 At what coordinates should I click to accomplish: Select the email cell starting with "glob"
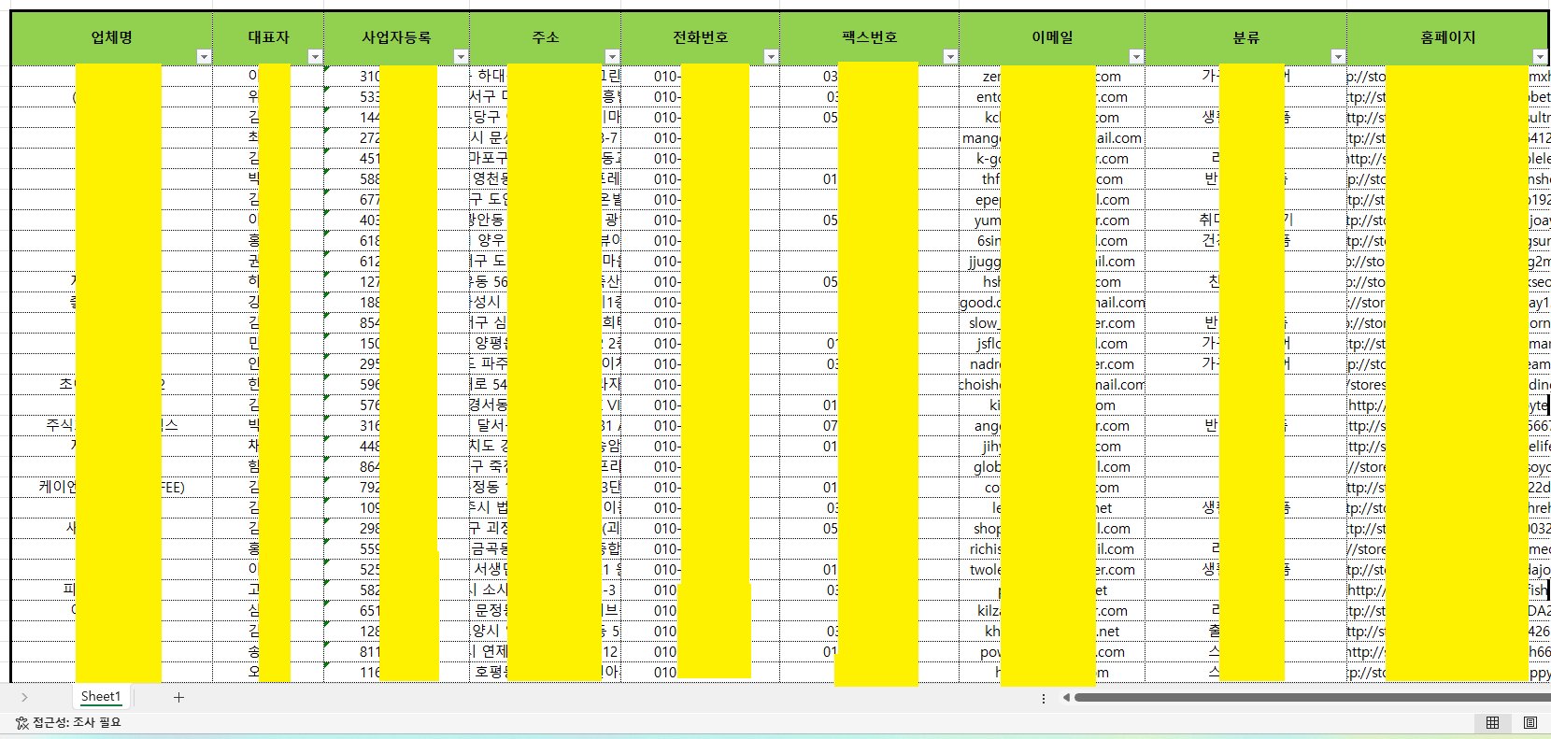[x=1052, y=467]
